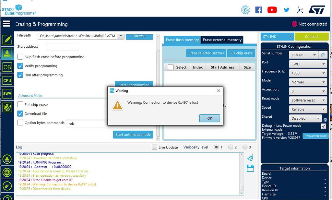Clear the log with the broom icon
Viewport: 332px width, 200px height.
click(250, 158)
